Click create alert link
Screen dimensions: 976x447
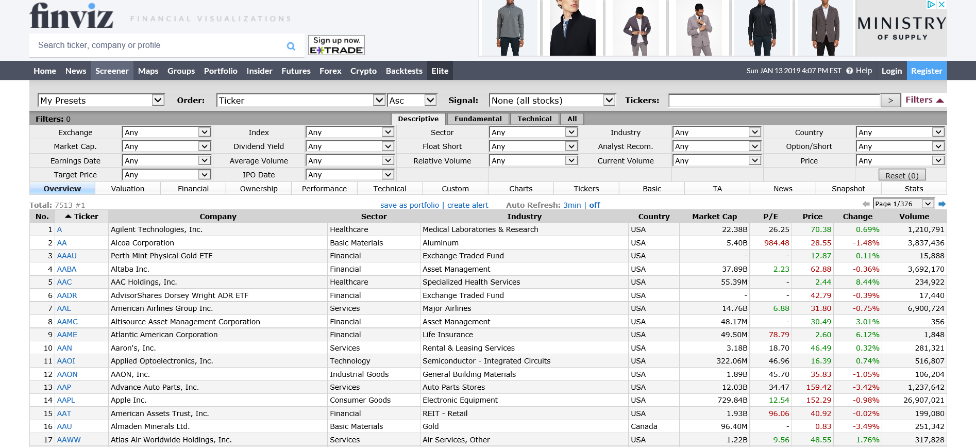point(467,205)
